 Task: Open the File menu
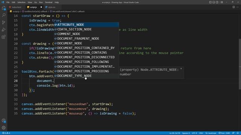(8, 2)
